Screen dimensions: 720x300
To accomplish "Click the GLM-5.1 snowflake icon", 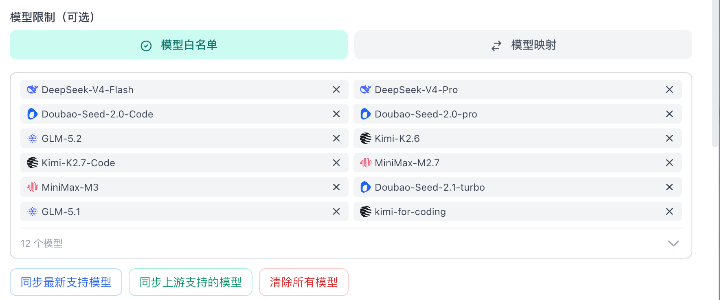I will coord(33,211).
